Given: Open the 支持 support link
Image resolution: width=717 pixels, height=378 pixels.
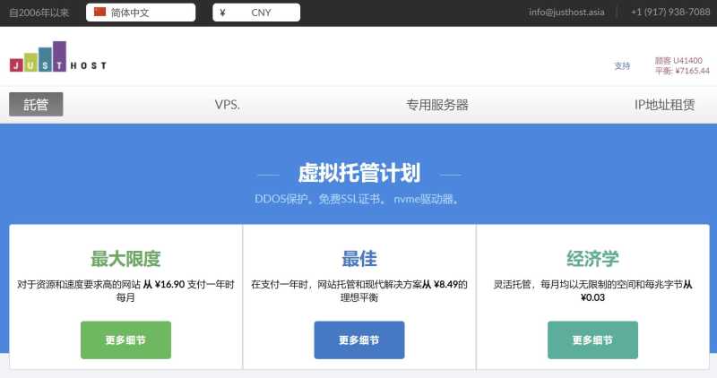Looking at the screenshot, I should pos(622,65).
